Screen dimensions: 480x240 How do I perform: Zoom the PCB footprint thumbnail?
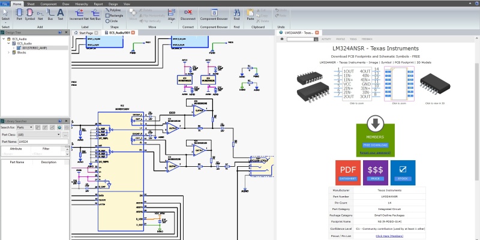click(399, 84)
